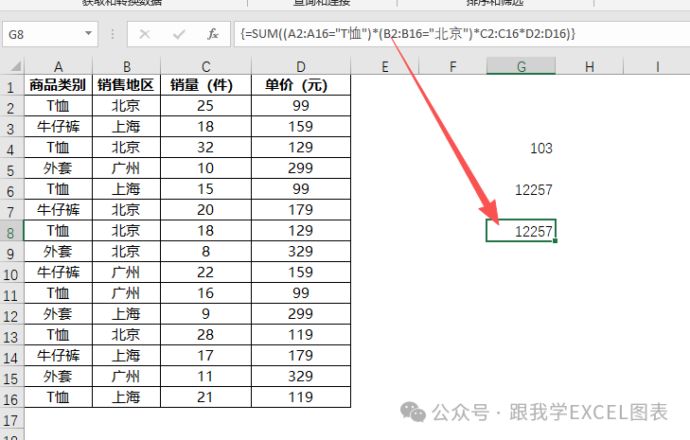Select column H header
The width and height of the screenshot is (690, 440).
590,66
